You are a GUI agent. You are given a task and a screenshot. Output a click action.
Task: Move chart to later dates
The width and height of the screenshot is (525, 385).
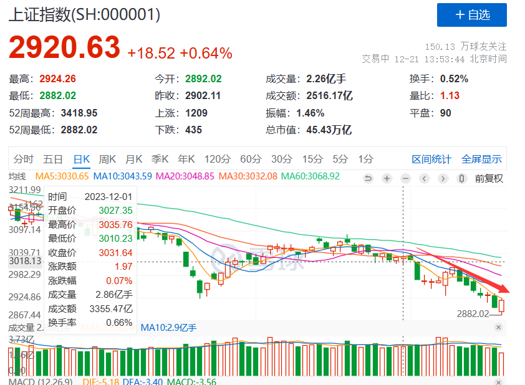(443, 178)
